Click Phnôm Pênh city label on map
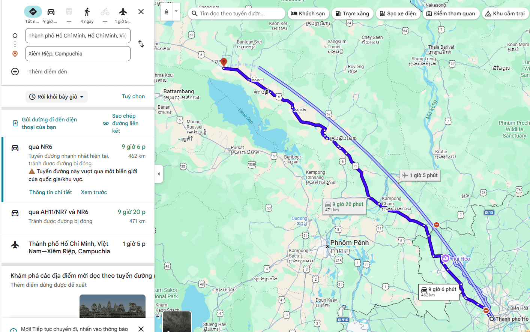 (x=350, y=243)
